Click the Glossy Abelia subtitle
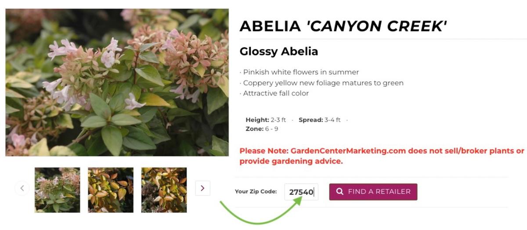The image size is (527, 230). click(279, 51)
